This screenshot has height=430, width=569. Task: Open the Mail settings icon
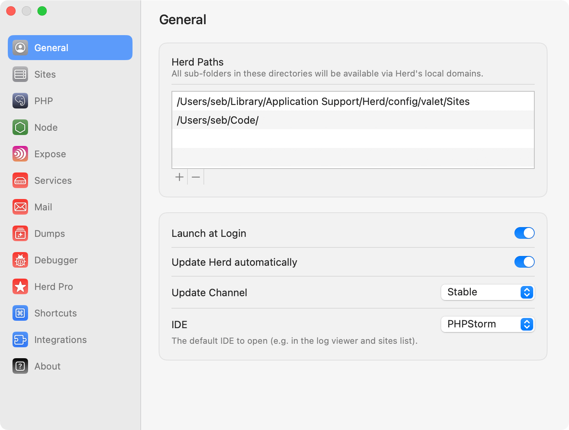(20, 207)
